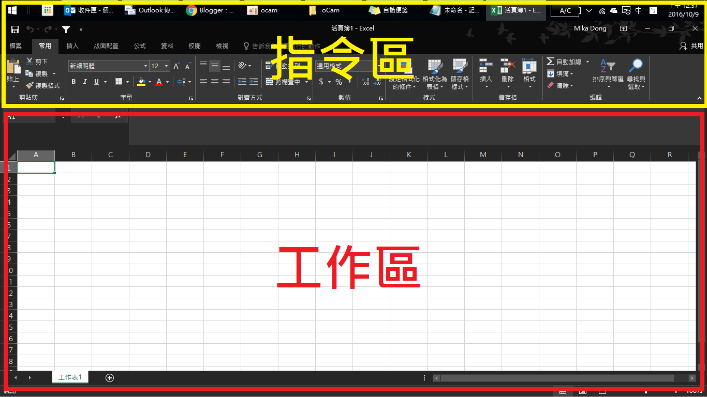Open fill color palette dropdown arrow

[150, 82]
